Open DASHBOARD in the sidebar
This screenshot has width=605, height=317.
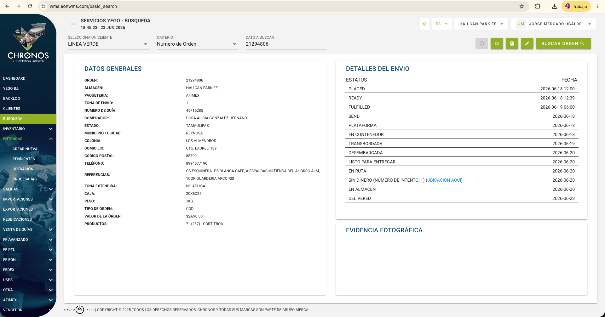pyautogui.click(x=28, y=78)
